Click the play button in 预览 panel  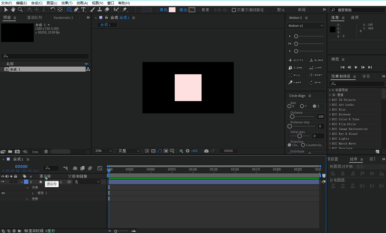356,67
